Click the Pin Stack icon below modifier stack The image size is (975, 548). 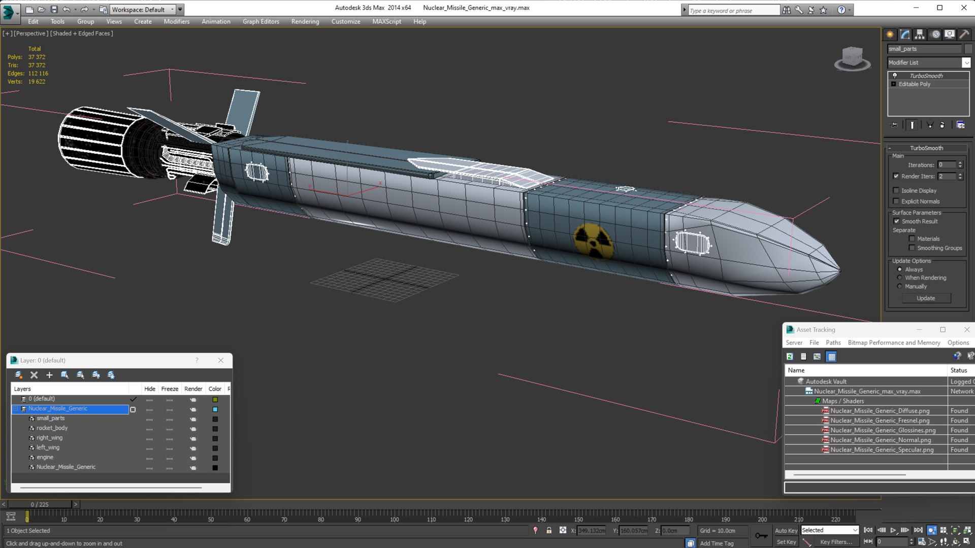pos(894,125)
